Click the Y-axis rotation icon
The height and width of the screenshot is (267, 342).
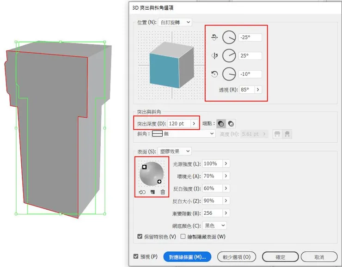click(214, 55)
